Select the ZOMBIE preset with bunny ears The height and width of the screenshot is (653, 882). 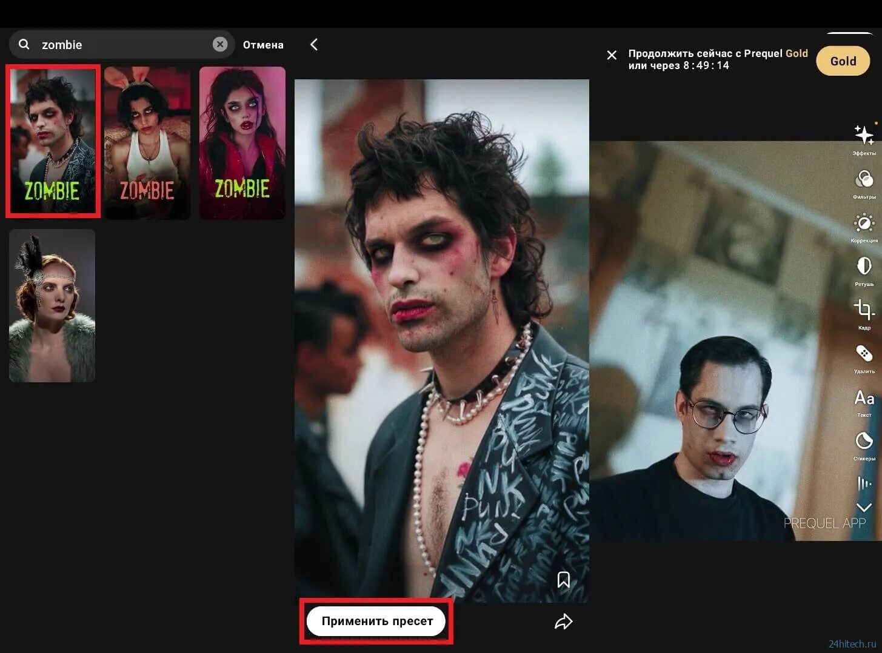[147, 143]
